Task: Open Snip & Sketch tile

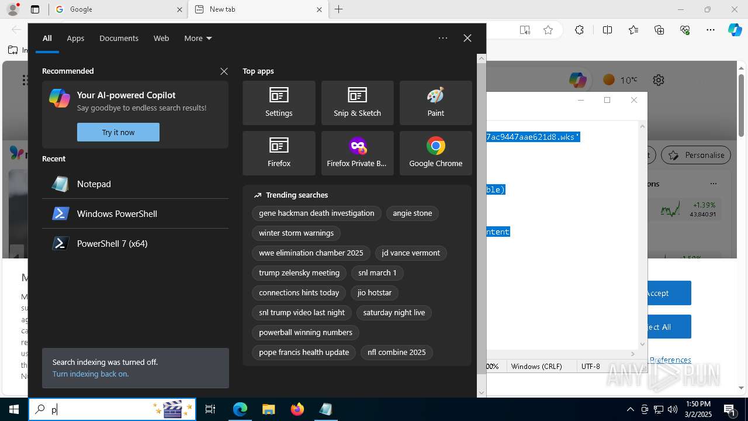Action: 357,103
